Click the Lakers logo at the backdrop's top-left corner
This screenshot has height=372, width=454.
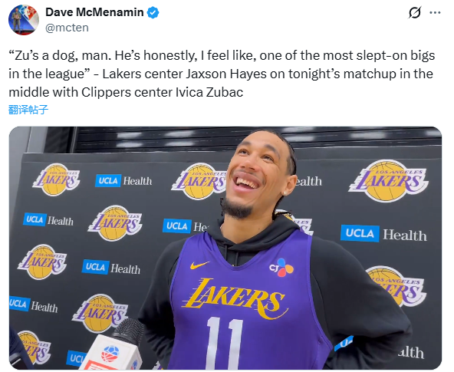tap(56, 179)
